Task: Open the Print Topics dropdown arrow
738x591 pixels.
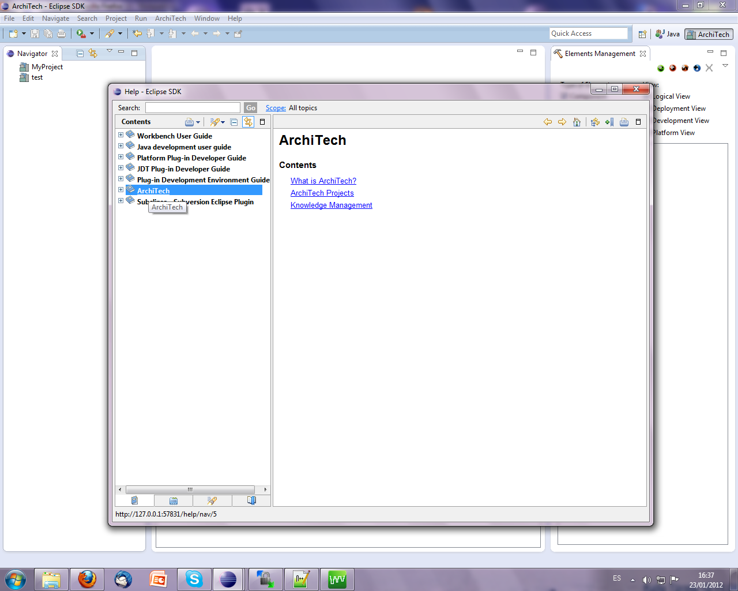Action: [198, 122]
